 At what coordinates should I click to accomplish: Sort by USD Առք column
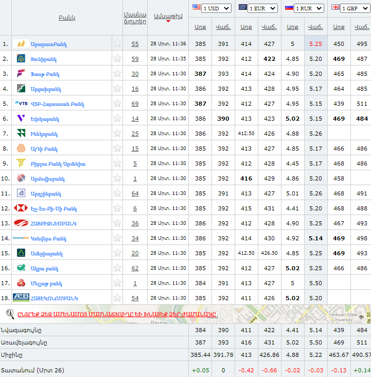tap(200, 27)
